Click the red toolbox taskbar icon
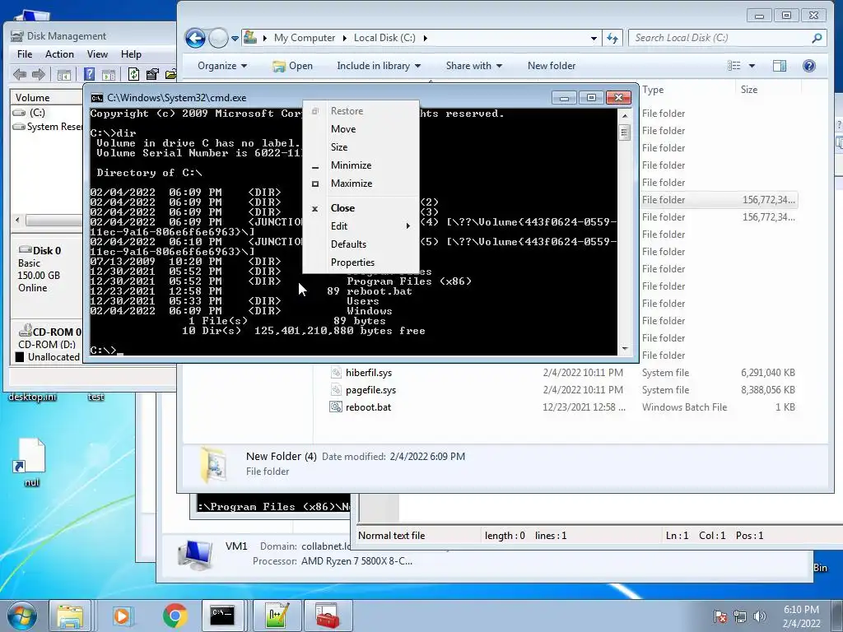Image resolution: width=843 pixels, height=632 pixels. coord(328,616)
